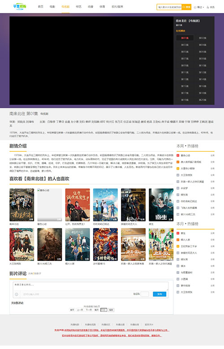Open the 首页 navigation tab

tap(41, 7)
